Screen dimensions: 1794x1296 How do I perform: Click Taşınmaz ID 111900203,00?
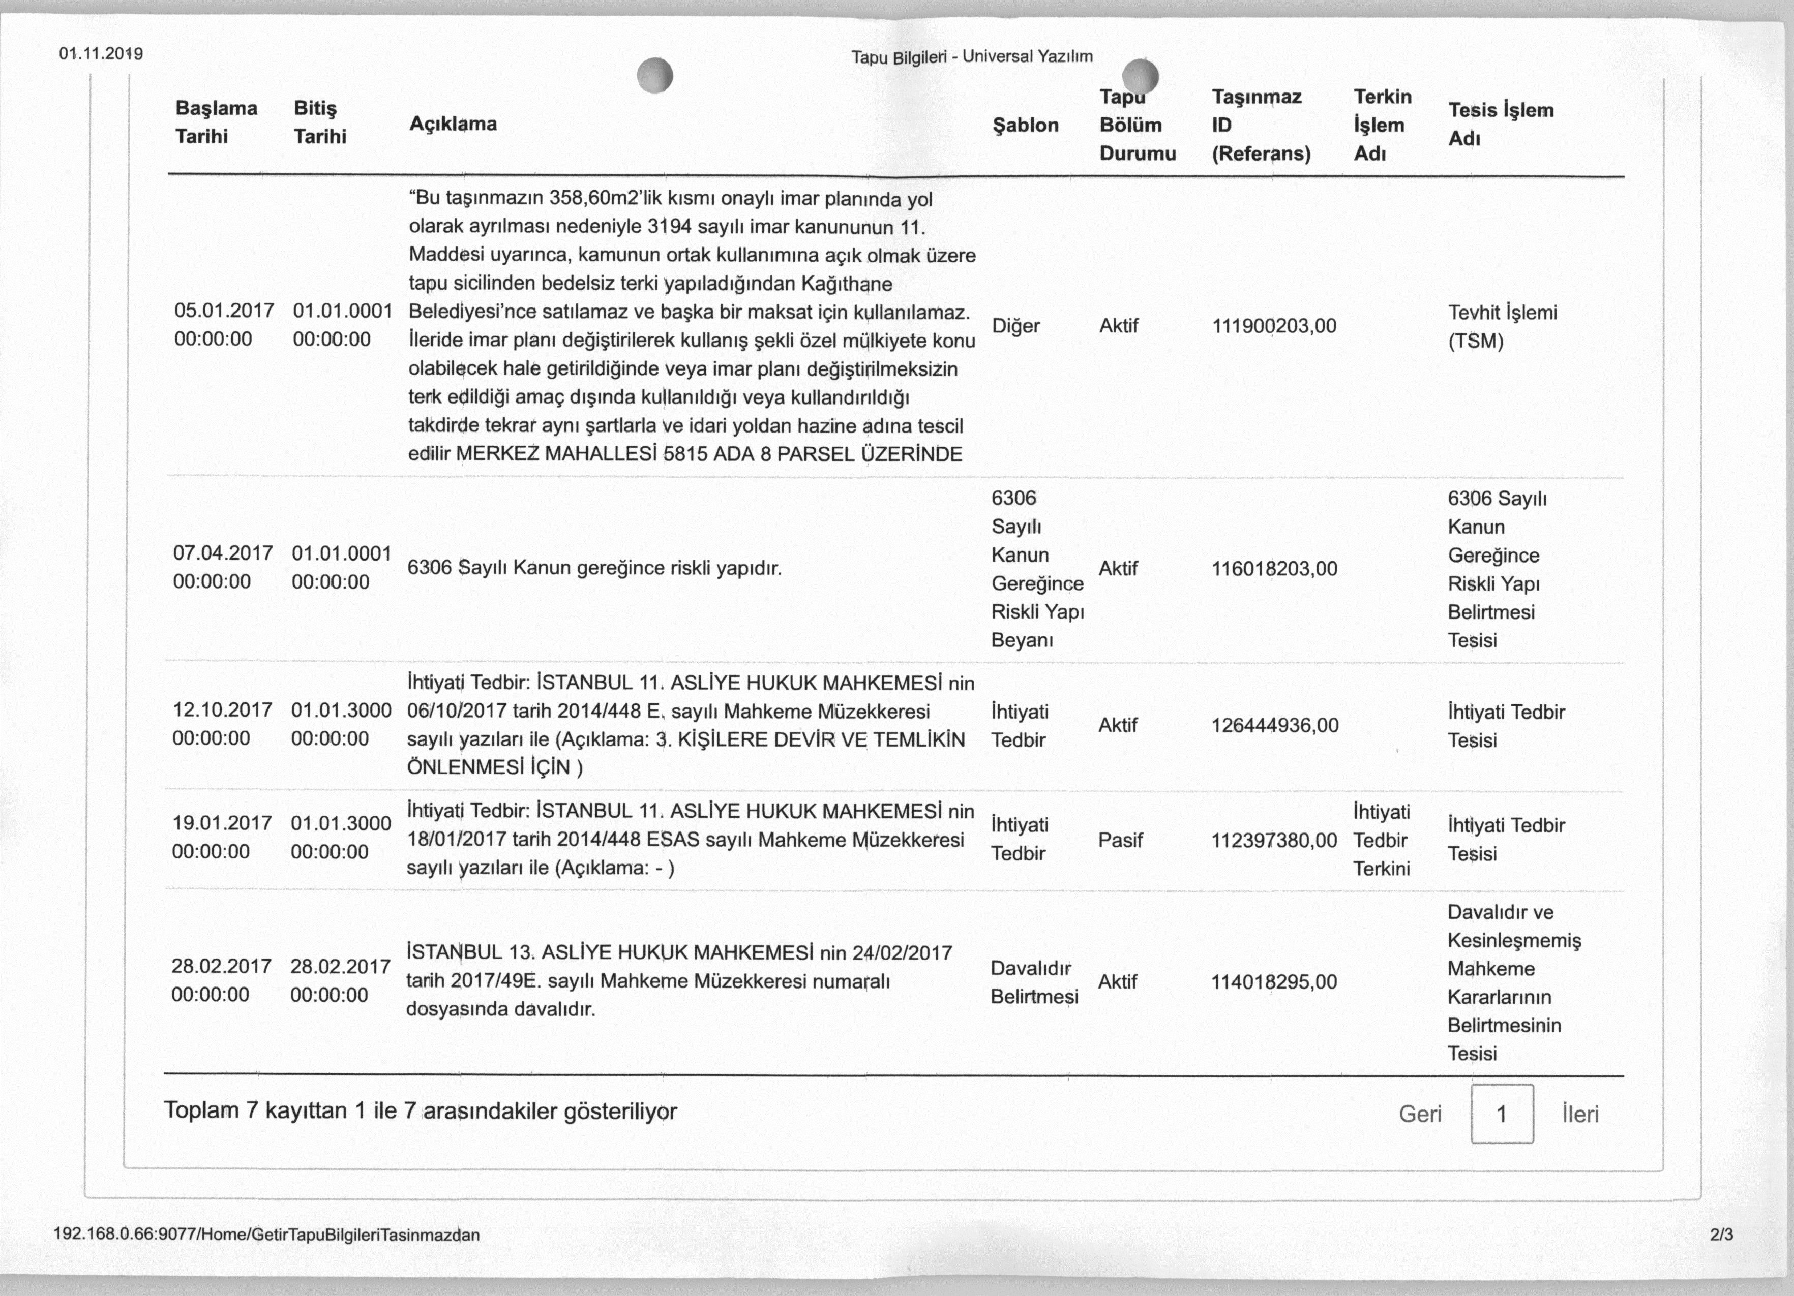coord(1274,326)
